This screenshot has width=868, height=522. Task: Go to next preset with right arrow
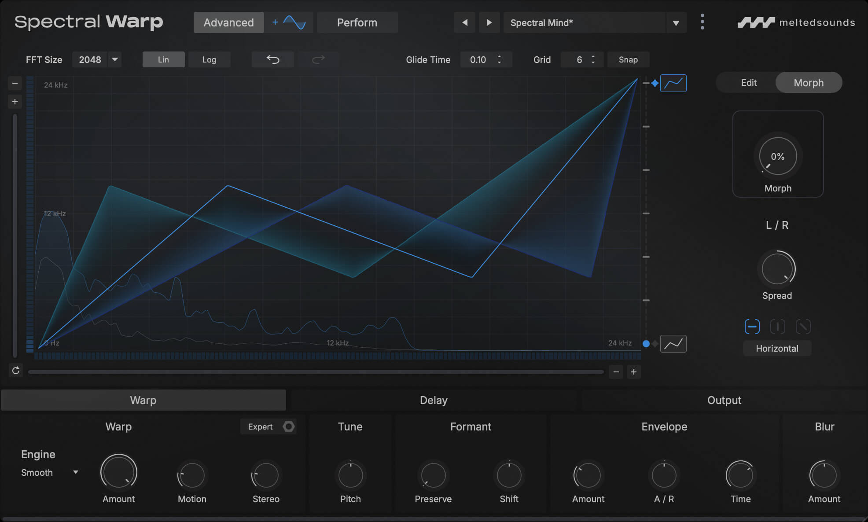point(489,22)
